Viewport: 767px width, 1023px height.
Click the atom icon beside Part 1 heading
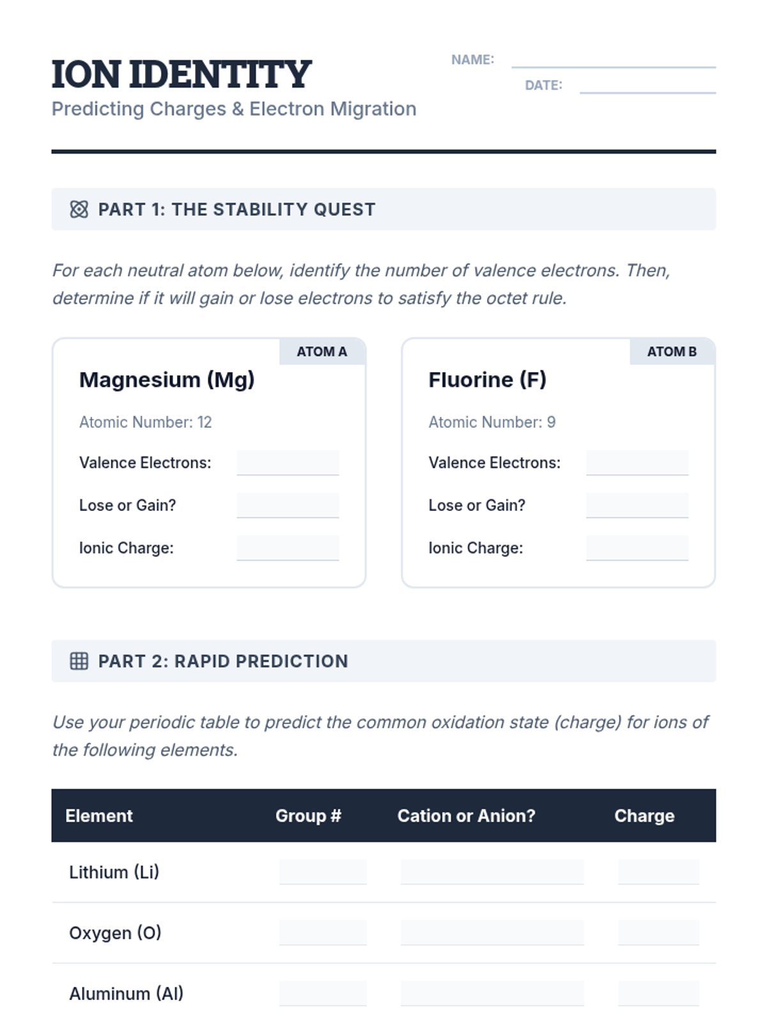79,209
